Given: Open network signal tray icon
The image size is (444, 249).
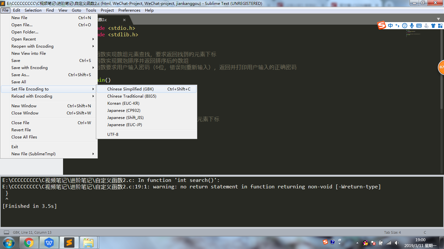Looking at the screenshot, I should tap(389, 243).
